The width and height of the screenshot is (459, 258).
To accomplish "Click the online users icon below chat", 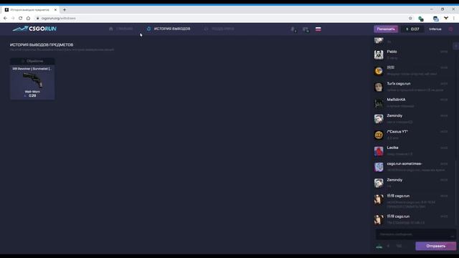I will pos(379,247).
